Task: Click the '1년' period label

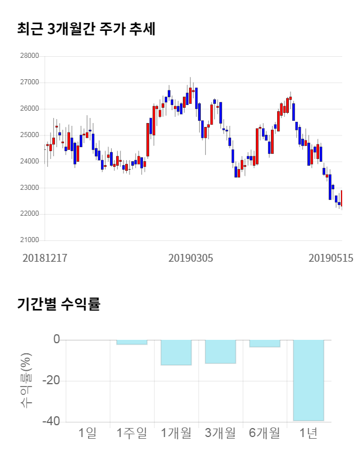Action: 309,433
